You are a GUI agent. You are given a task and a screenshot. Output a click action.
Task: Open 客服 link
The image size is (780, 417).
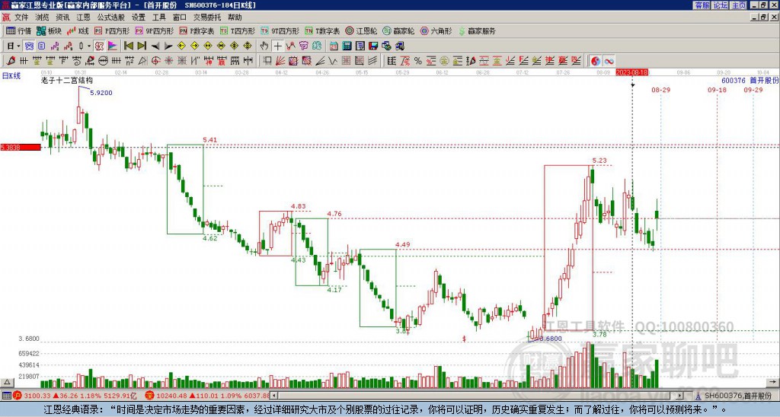[702, 5]
